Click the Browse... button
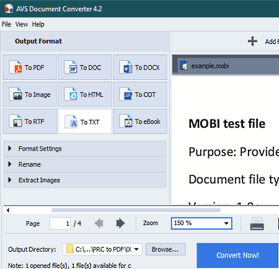The image size is (279, 269). pos(166,249)
